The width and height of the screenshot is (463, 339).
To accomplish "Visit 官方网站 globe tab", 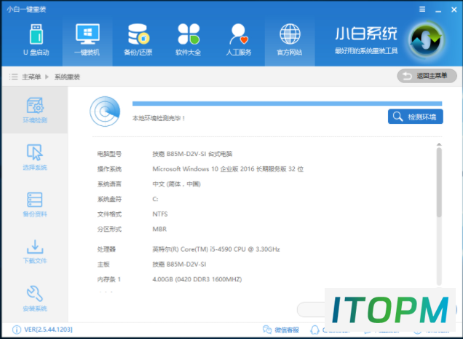I will (x=290, y=40).
